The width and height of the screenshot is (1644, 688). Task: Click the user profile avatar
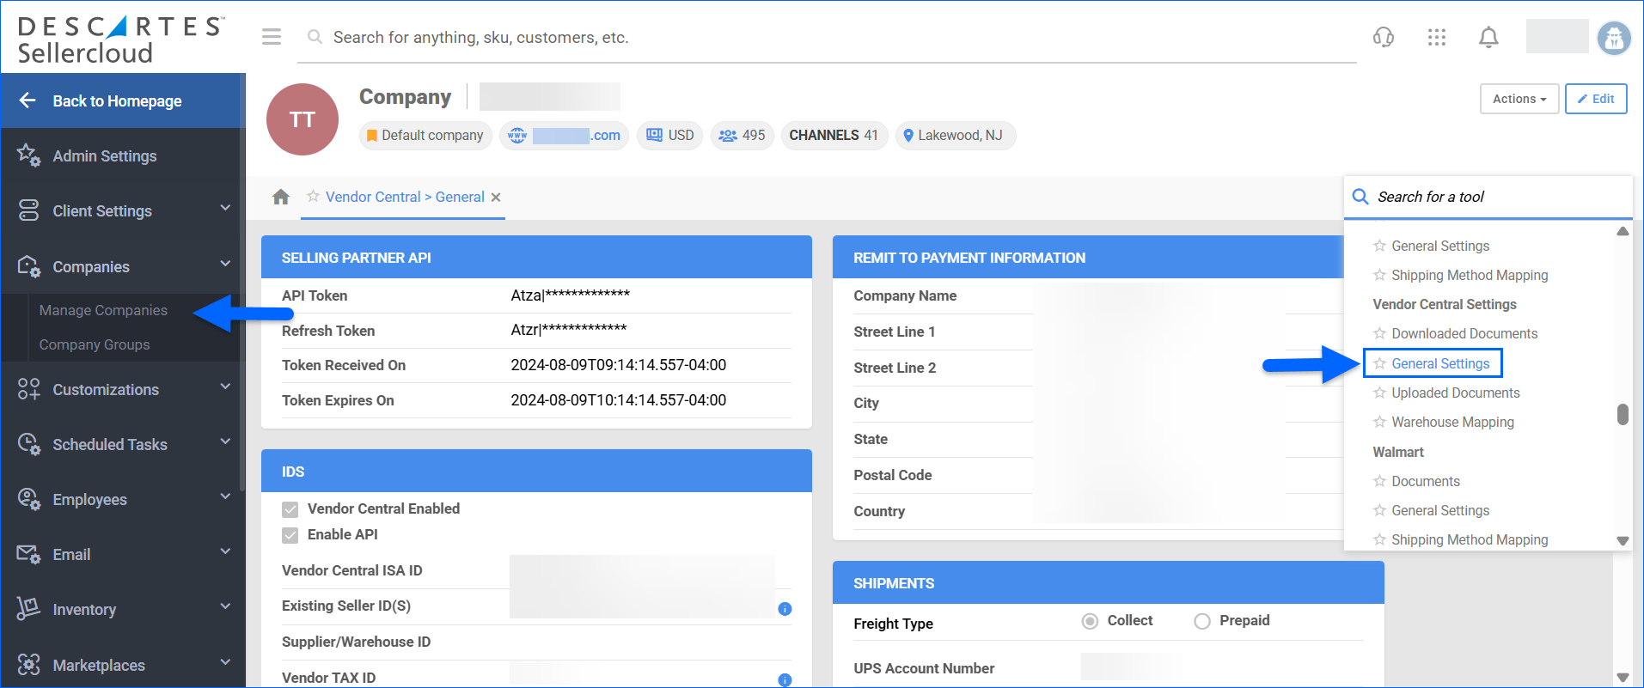click(1613, 38)
